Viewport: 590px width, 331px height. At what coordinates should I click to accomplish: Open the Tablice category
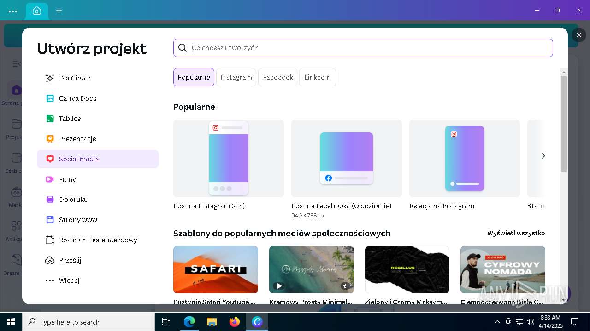[98, 119]
